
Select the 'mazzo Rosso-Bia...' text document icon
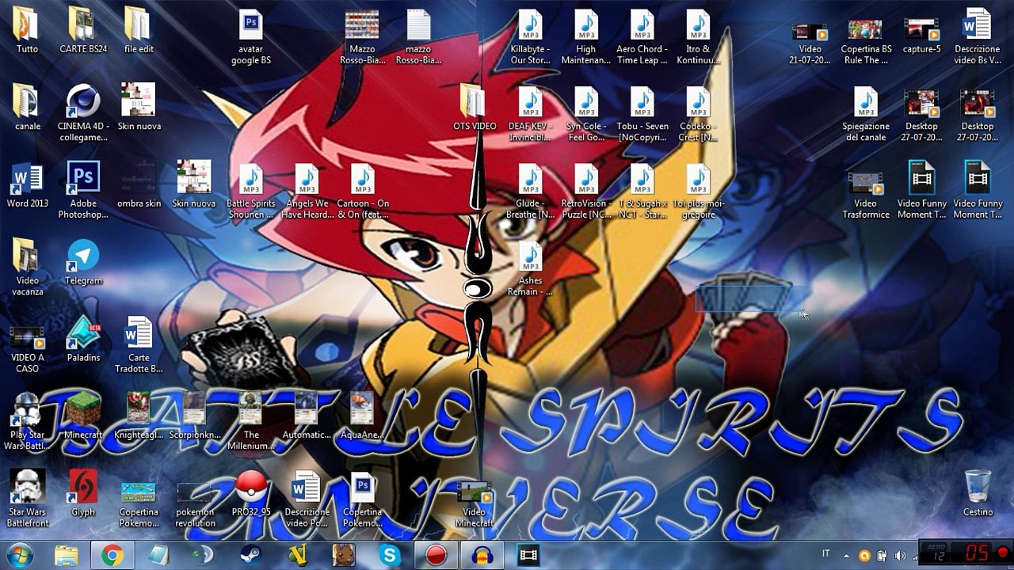[418, 25]
